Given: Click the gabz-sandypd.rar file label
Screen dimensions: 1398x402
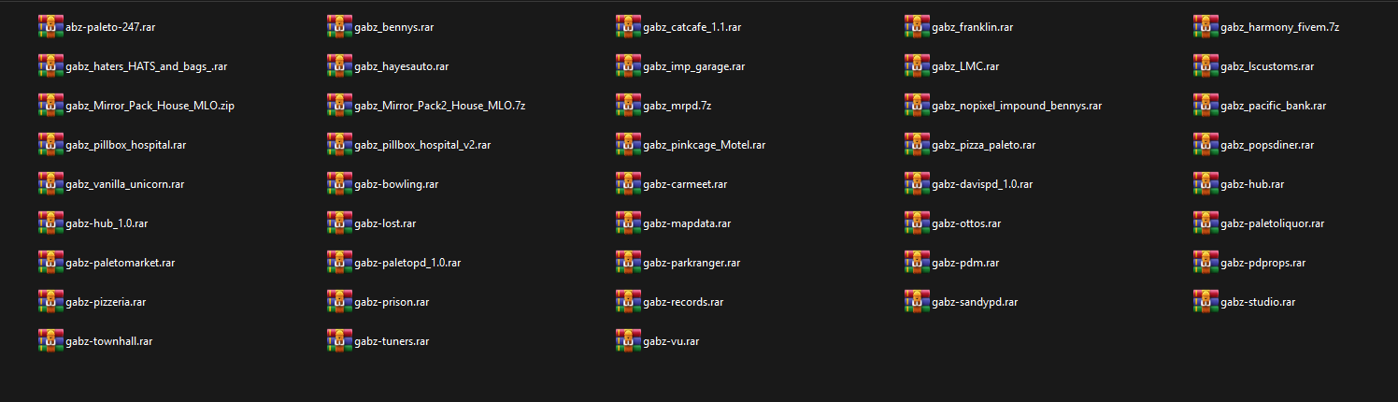Looking at the screenshot, I should 975,302.
